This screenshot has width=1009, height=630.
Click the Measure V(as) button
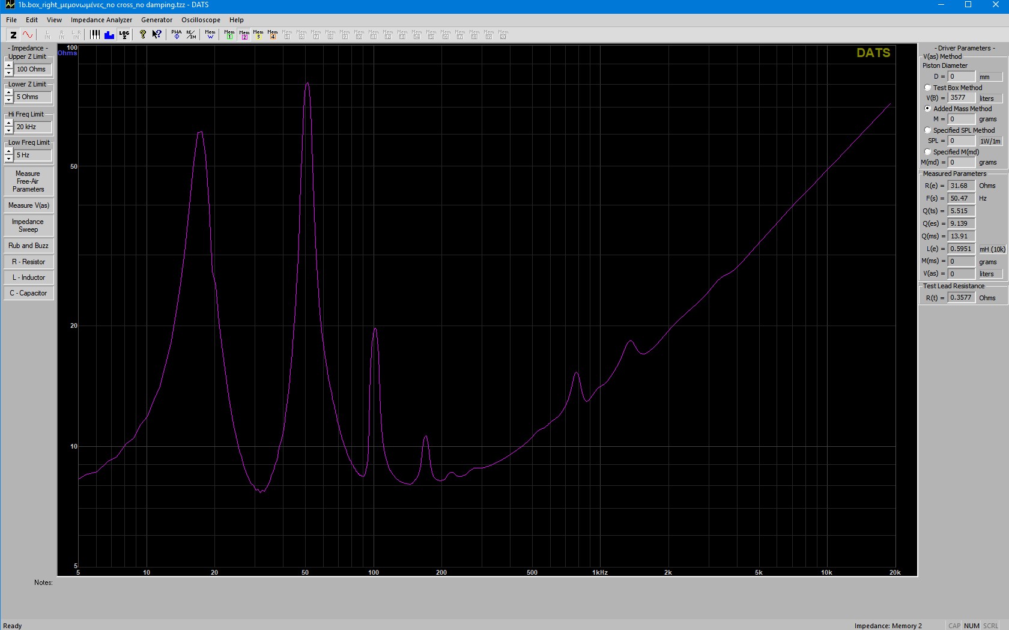28,205
